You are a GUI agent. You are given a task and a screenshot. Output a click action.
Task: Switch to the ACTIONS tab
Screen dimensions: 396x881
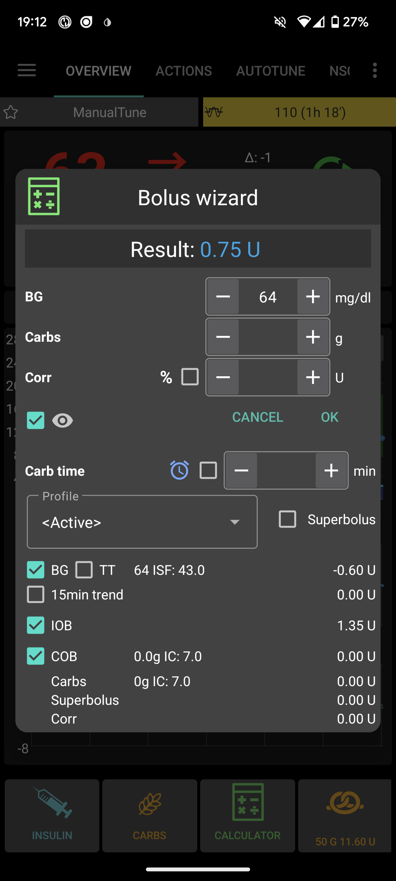click(x=184, y=70)
